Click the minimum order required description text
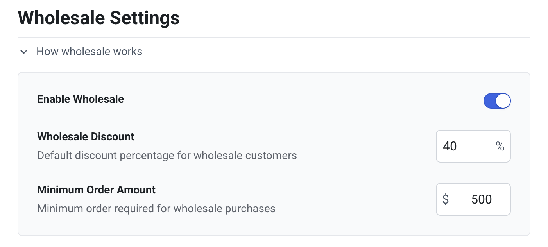 (x=156, y=209)
